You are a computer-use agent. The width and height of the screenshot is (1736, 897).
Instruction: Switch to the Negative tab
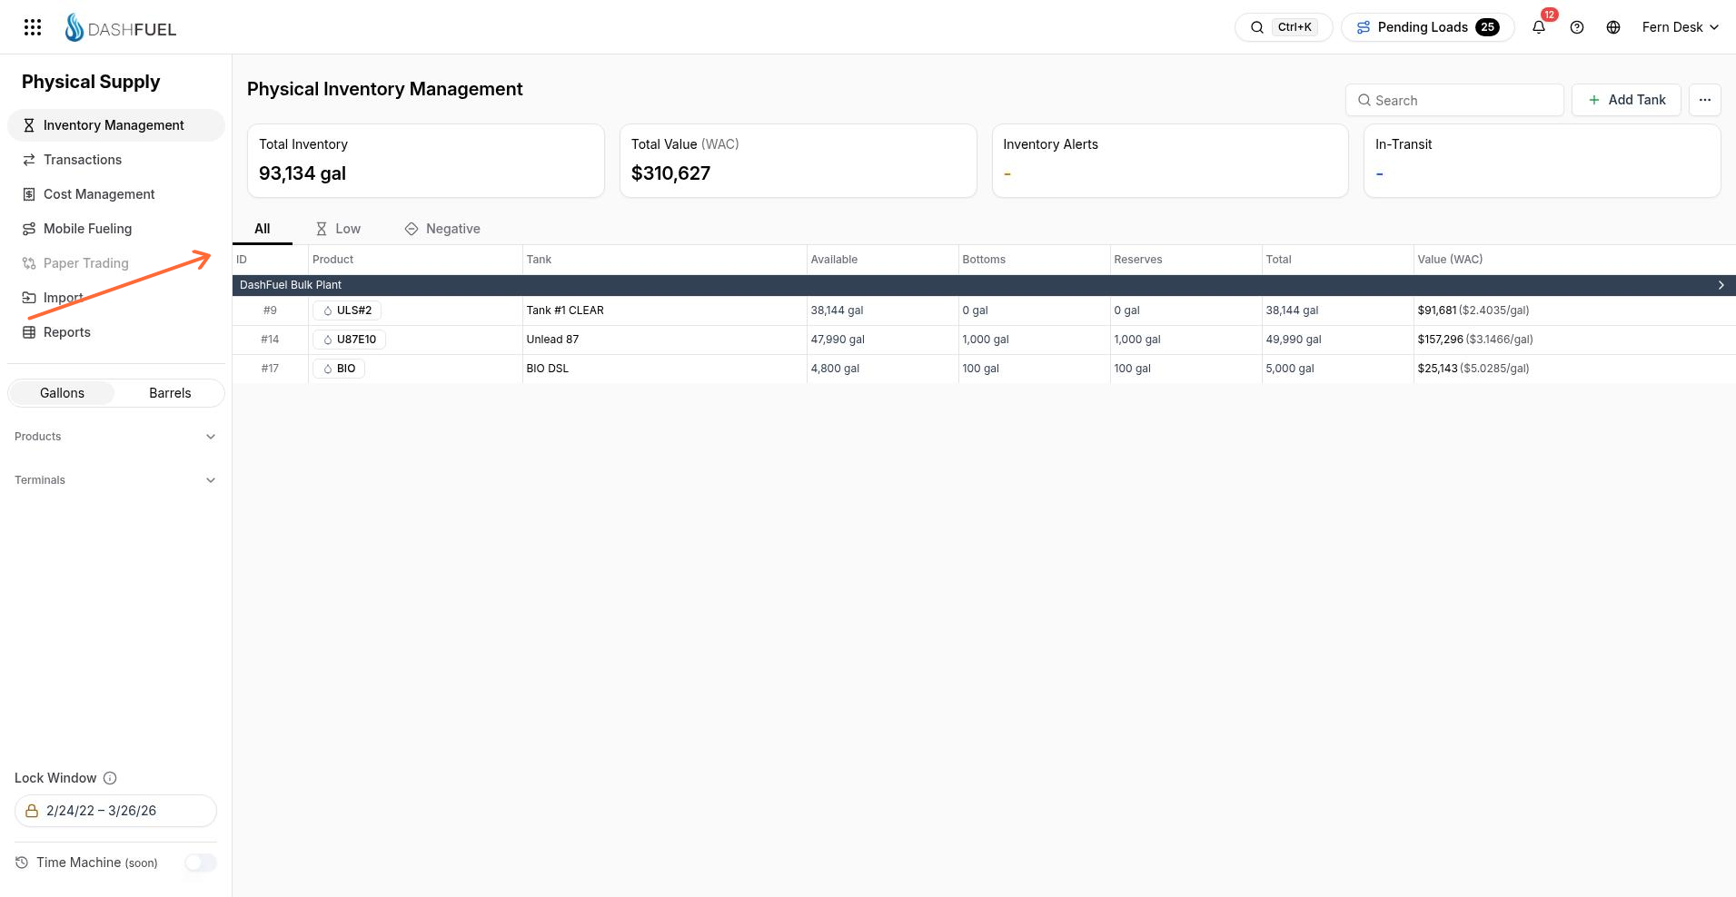[442, 229]
